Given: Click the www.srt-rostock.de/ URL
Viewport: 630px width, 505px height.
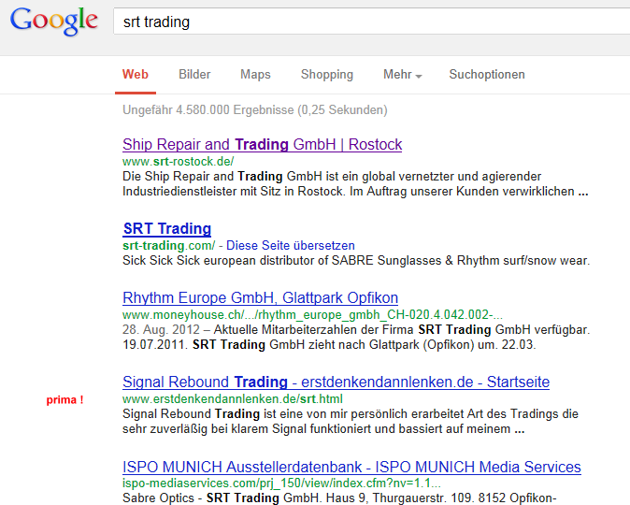Looking at the screenshot, I should 178,162.
